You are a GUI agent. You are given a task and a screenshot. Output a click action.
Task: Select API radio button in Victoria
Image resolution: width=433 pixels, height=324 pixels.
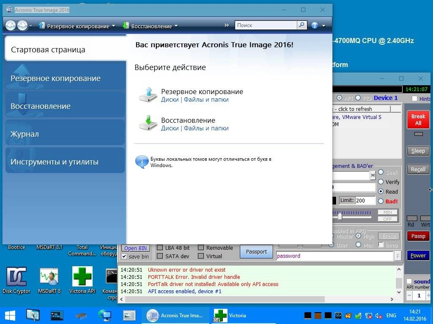(x=340, y=98)
